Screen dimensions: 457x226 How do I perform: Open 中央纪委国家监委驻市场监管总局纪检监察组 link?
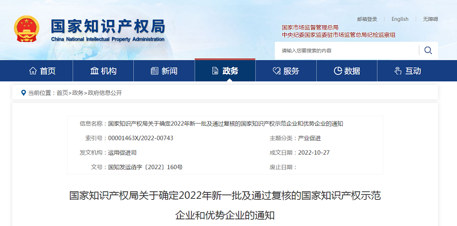click(x=338, y=35)
